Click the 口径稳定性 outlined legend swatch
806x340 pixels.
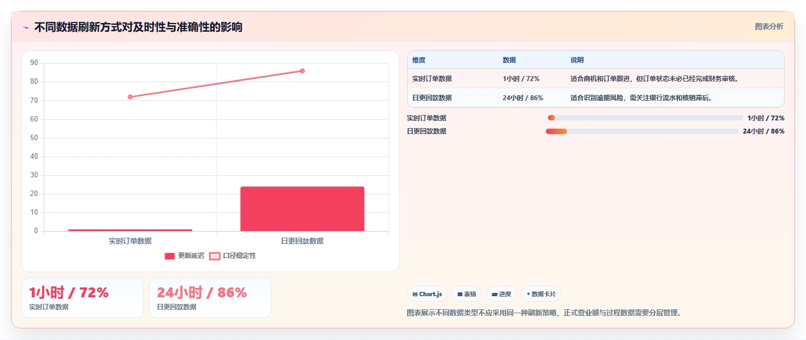214,256
